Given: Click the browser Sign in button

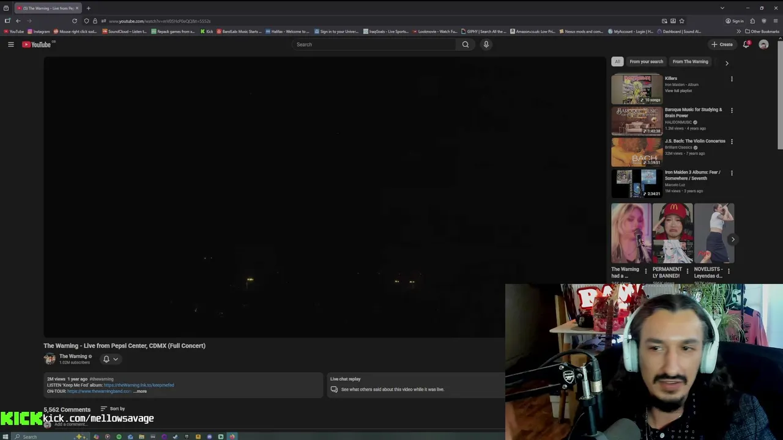Looking at the screenshot, I should click(x=734, y=21).
